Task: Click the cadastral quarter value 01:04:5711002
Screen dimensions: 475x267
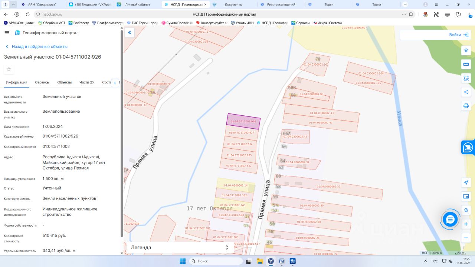Action: point(56,146)
